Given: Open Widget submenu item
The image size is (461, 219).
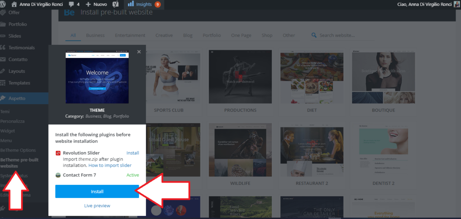Looking at the screenshot, I should (x=8, y=131).
